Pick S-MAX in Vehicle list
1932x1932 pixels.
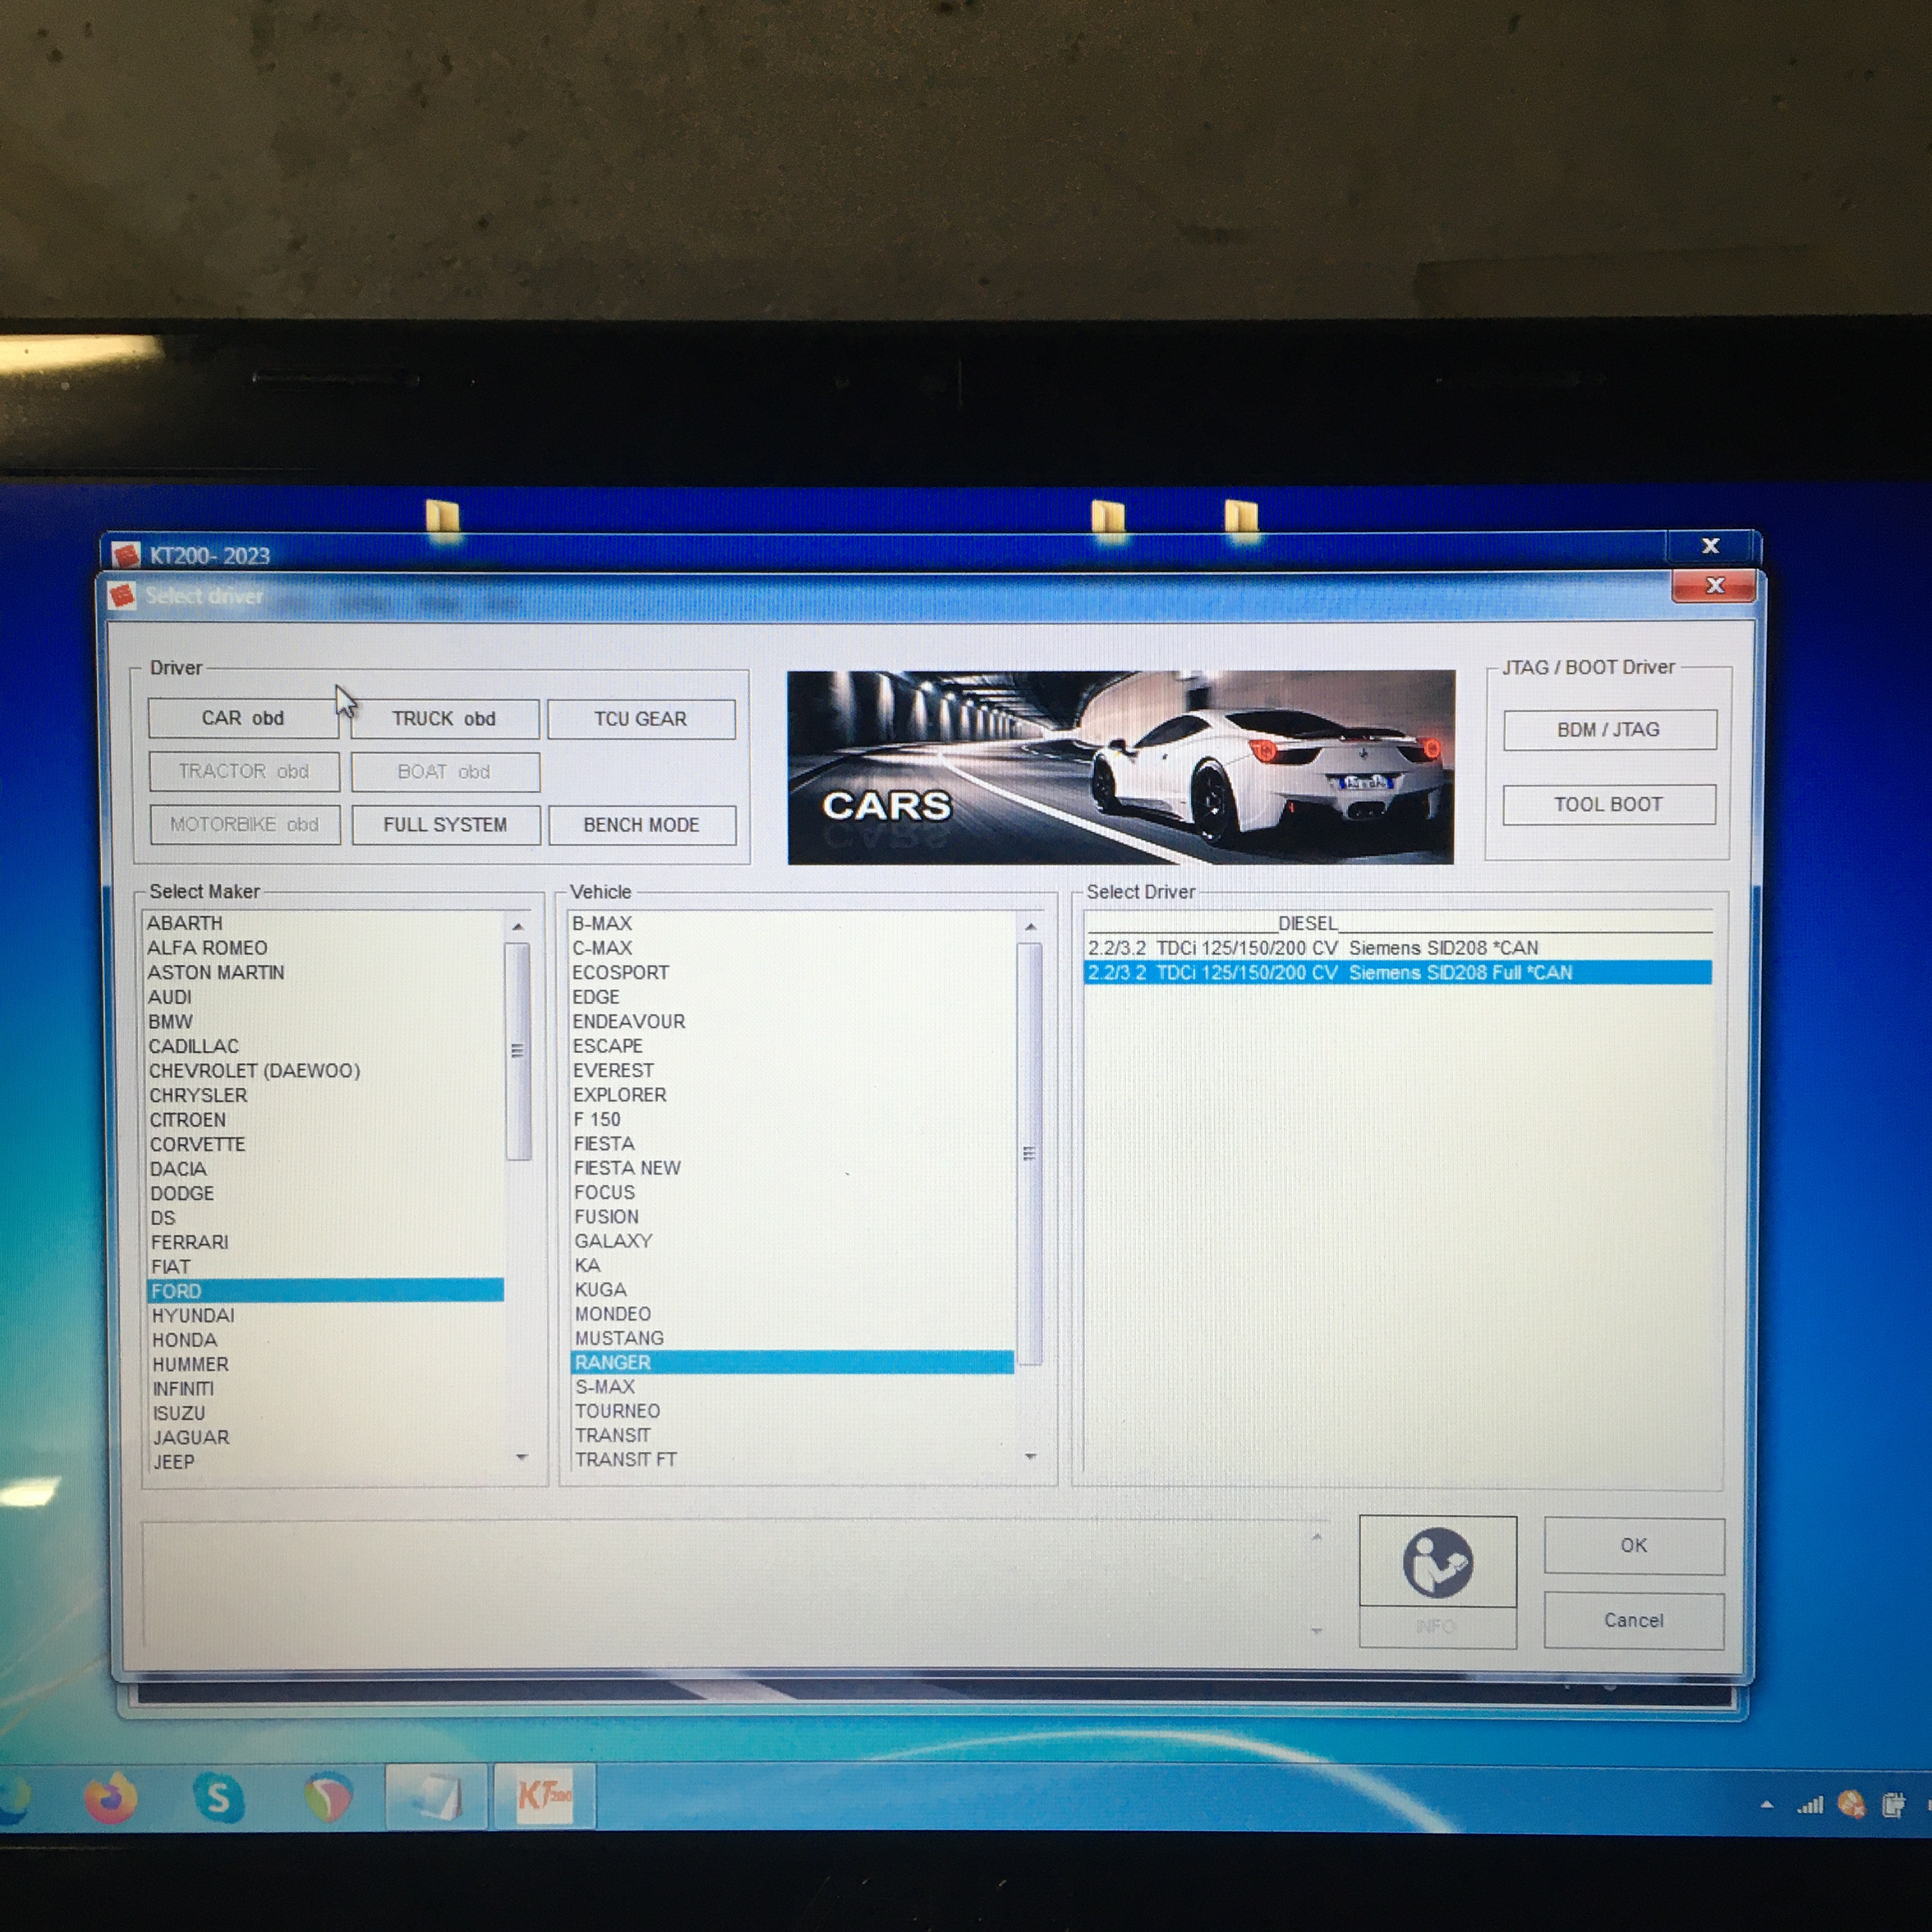[605, 1387]
